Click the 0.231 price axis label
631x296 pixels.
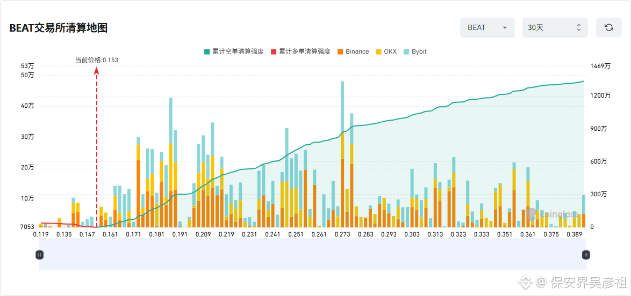249,234
